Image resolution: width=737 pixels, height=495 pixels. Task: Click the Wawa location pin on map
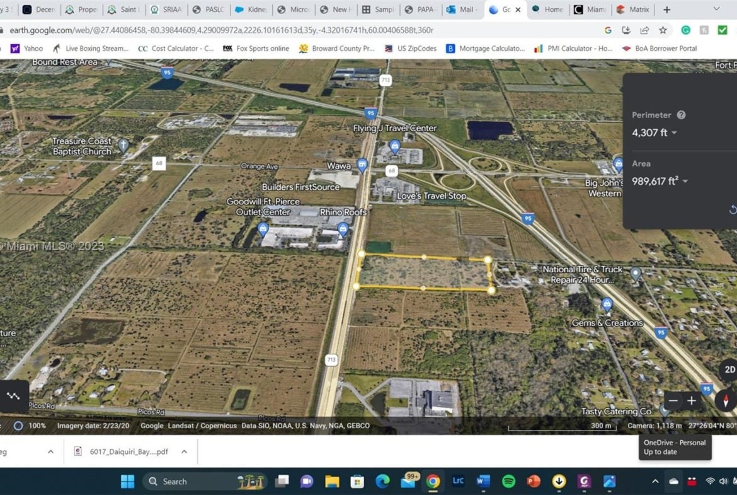pos(362,165)
